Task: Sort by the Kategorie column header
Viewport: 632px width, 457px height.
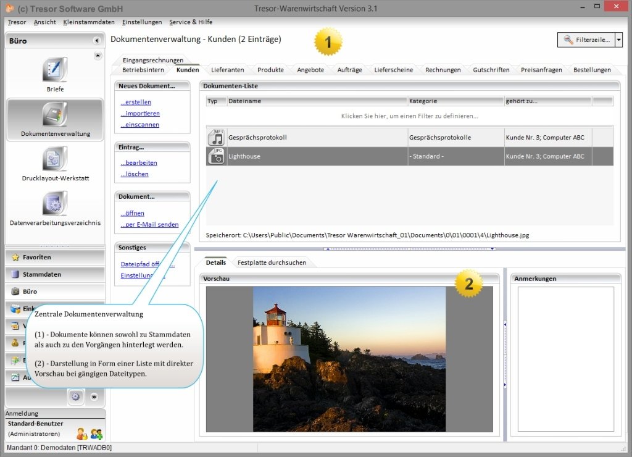Action: click(x=455, y=101)
